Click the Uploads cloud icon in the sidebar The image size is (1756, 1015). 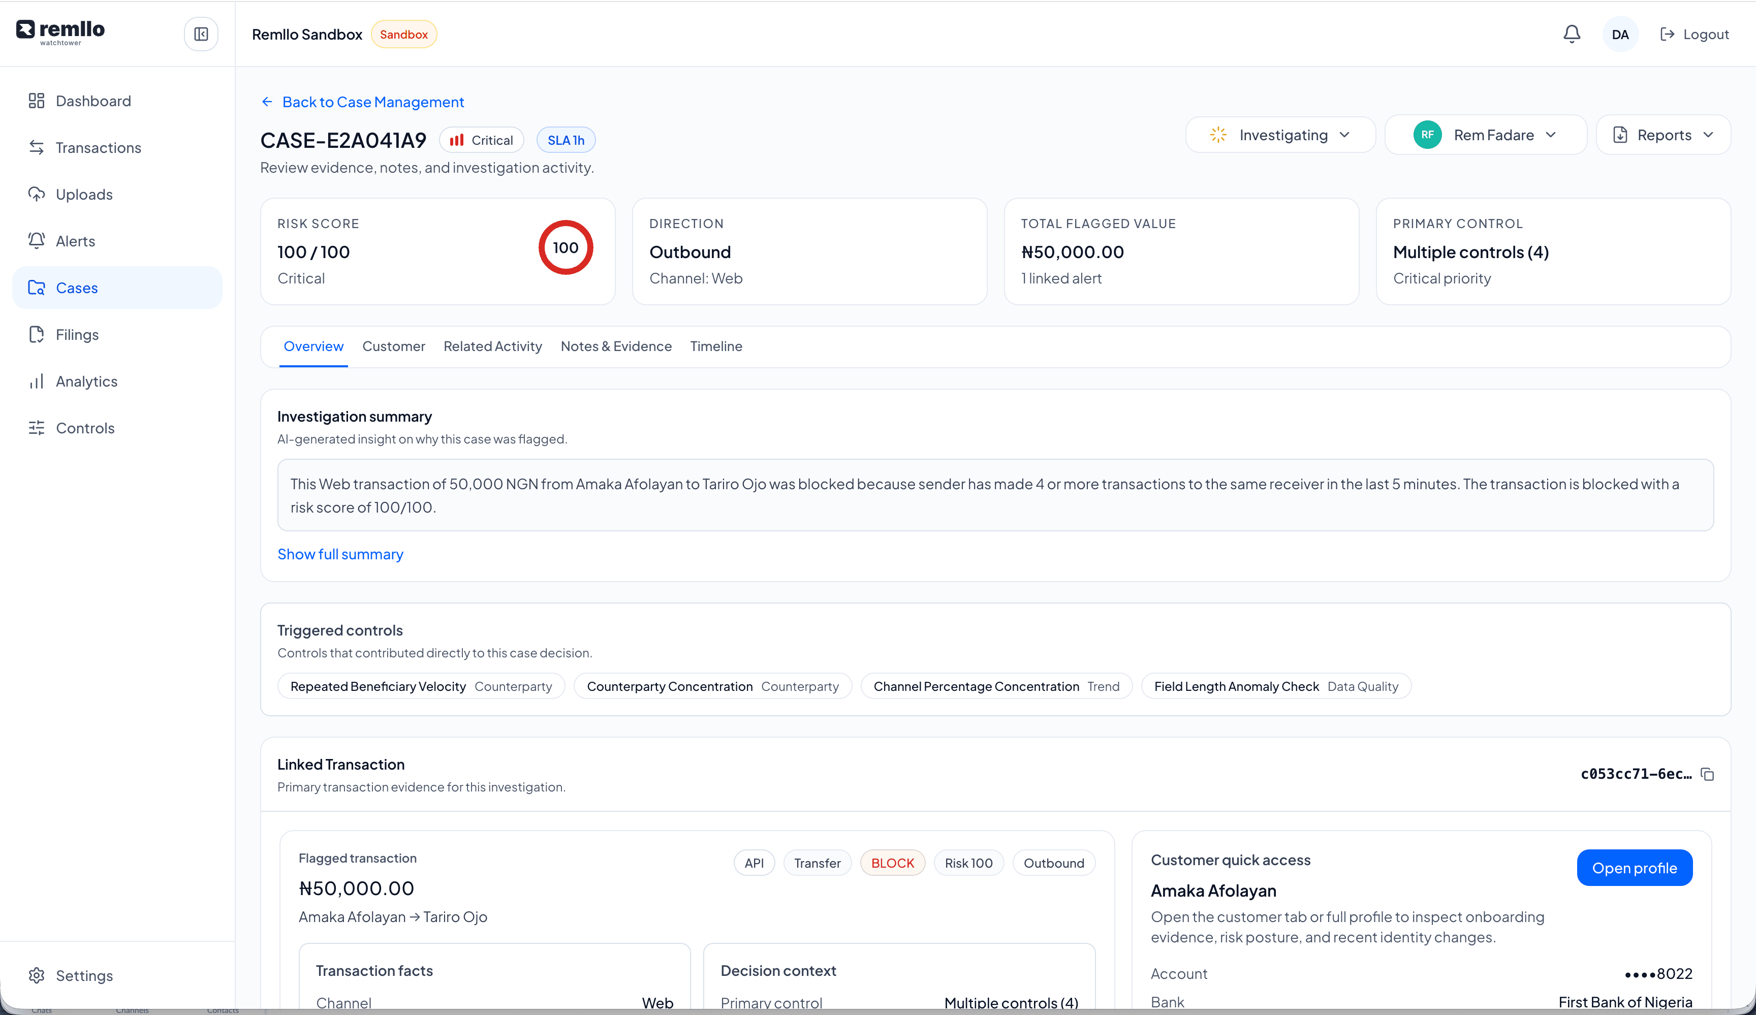pos(36,195)
